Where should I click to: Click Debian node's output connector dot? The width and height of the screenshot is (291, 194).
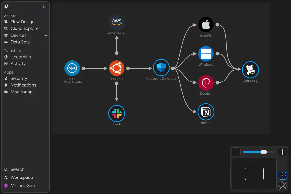click(x=217, y=83)
